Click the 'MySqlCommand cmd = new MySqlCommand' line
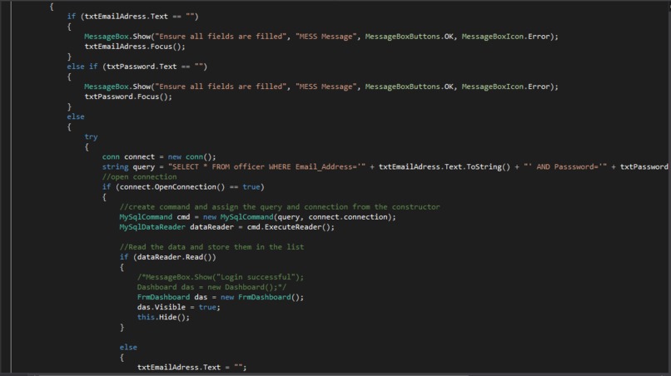This screenshot has height=376, width=671. point(257,217)
